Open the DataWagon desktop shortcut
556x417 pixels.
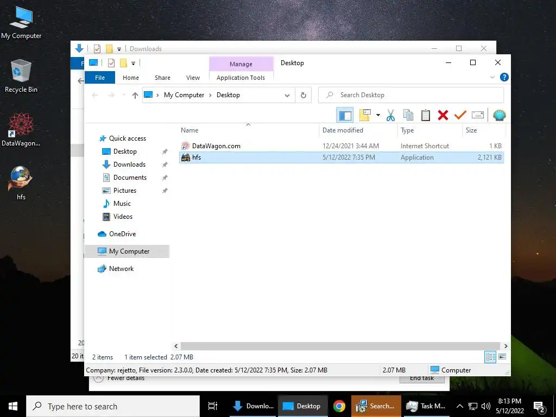21,130
